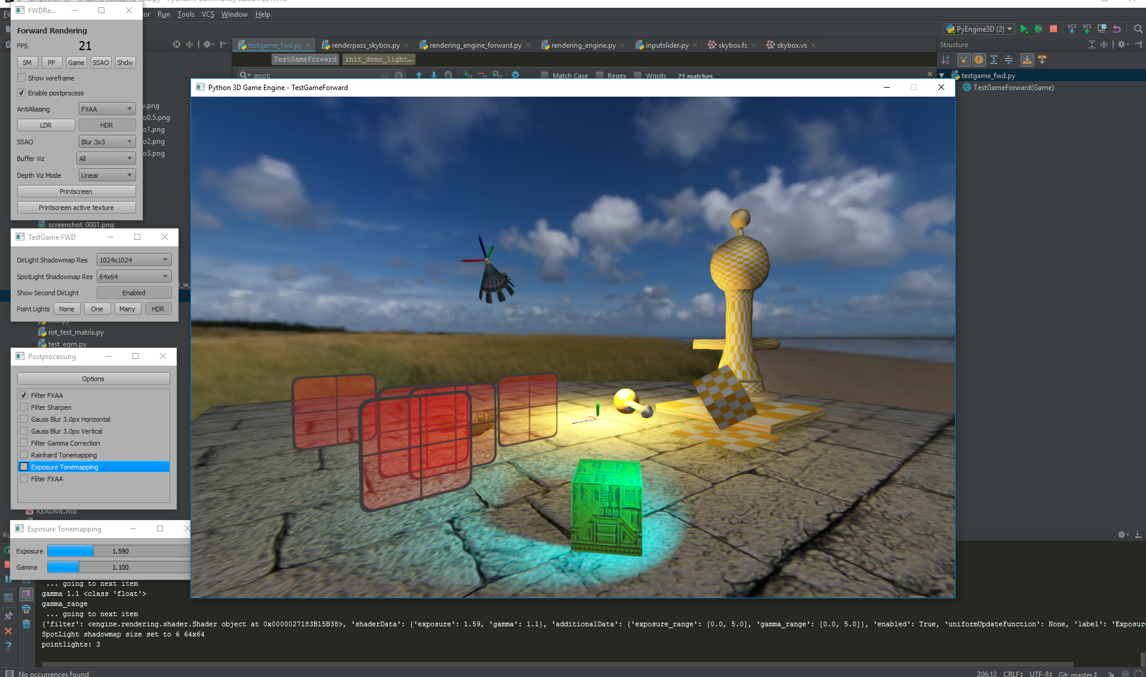The image size is (1146, 677).
Task: Click the Printscreen active texture button
Action: pyautogui.click(x=76, y=207)
